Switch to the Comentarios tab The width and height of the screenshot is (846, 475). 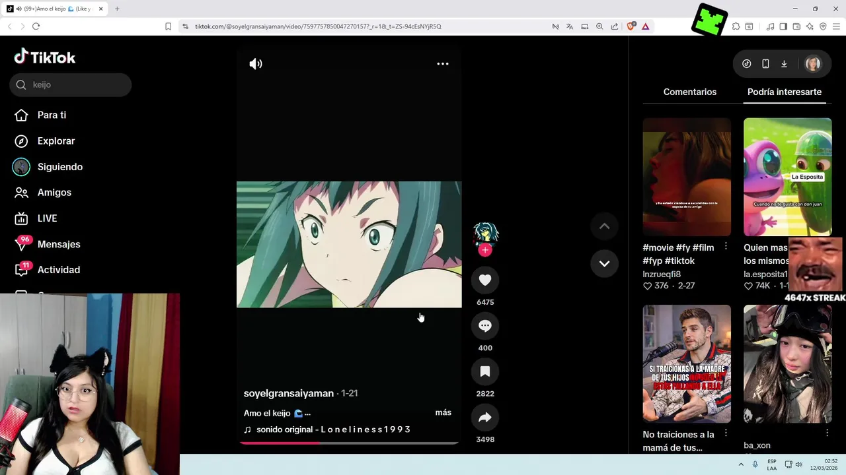(x=689, y=92)
